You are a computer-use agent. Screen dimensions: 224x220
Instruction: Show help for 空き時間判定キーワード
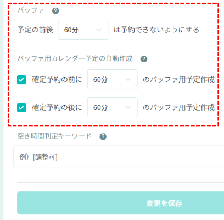(103, 136)
